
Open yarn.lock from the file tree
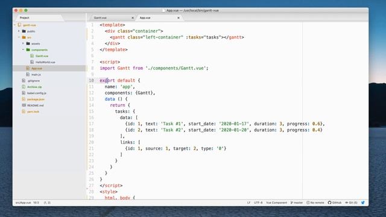[x=33, y=112]
